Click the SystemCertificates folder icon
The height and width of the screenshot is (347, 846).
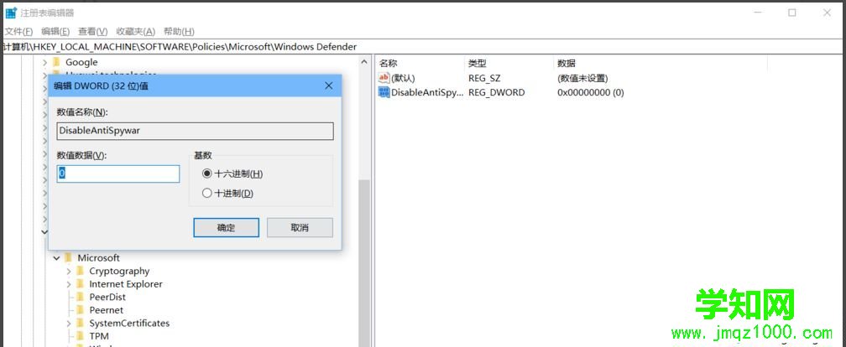pyautogui.click(x=80, y=324)
